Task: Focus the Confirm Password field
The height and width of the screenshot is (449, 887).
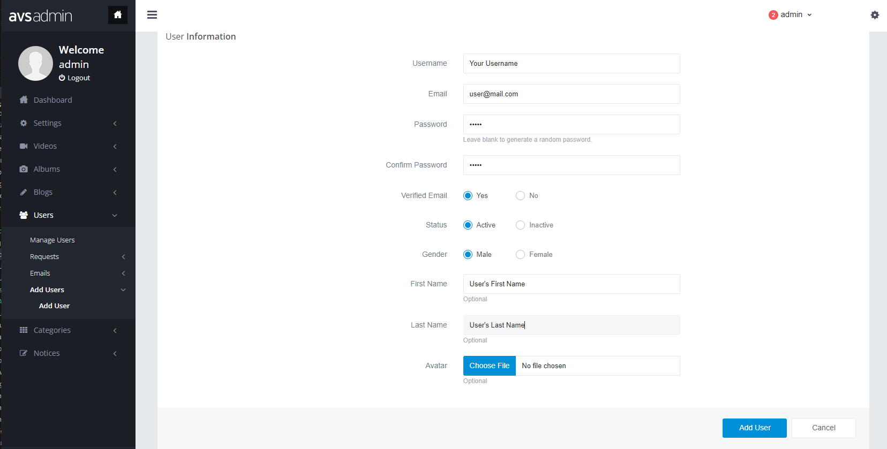Action: (x=572, y=165)
